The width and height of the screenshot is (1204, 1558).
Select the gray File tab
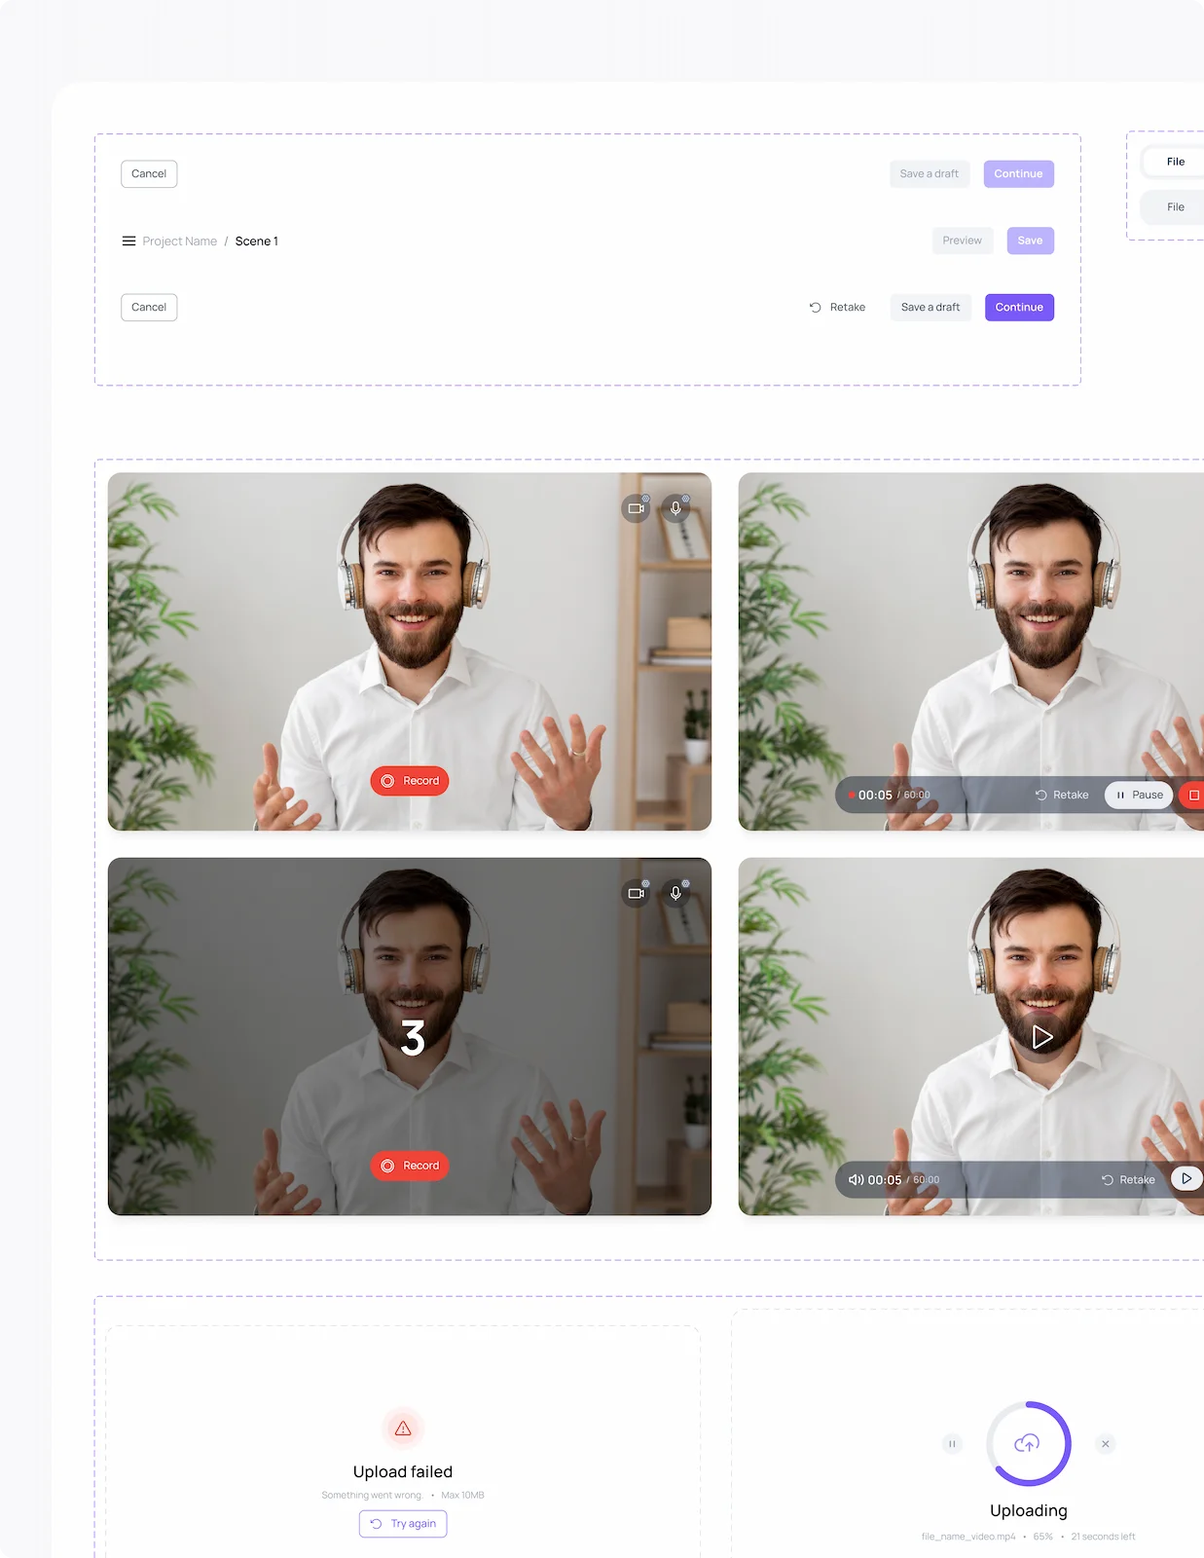1174,206
